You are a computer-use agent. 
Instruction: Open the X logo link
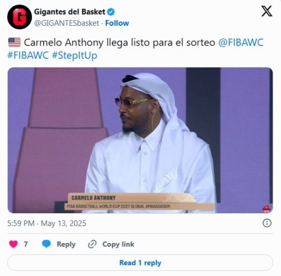pyautogui.click(x=267, y=11)
